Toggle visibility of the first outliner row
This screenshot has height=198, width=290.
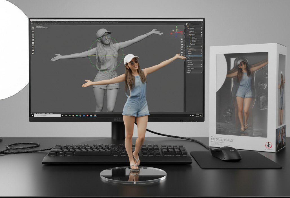(x=202, y=28)
